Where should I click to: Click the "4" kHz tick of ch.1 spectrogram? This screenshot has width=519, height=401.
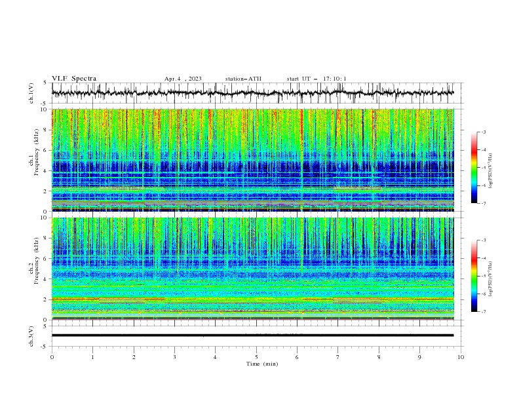pyautogui.click(x=47, y=171)
